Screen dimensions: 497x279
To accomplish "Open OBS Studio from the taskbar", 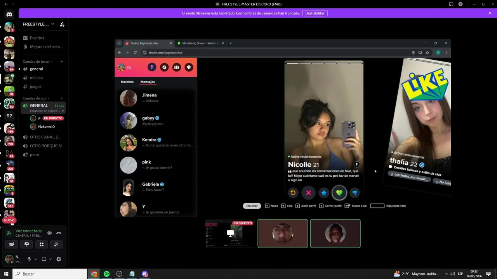I will point(119,274).
